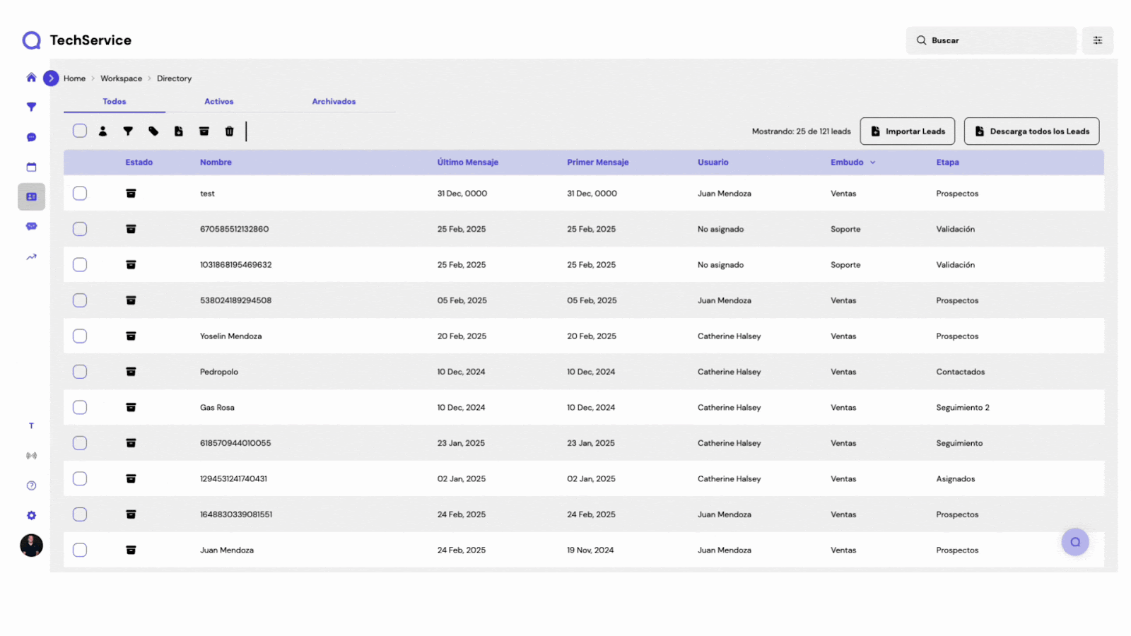Image resolution: width=1131 pixels, height=636 pixels.
Task: Expand the Embudo column dropdown
Action: click(872, 163)
